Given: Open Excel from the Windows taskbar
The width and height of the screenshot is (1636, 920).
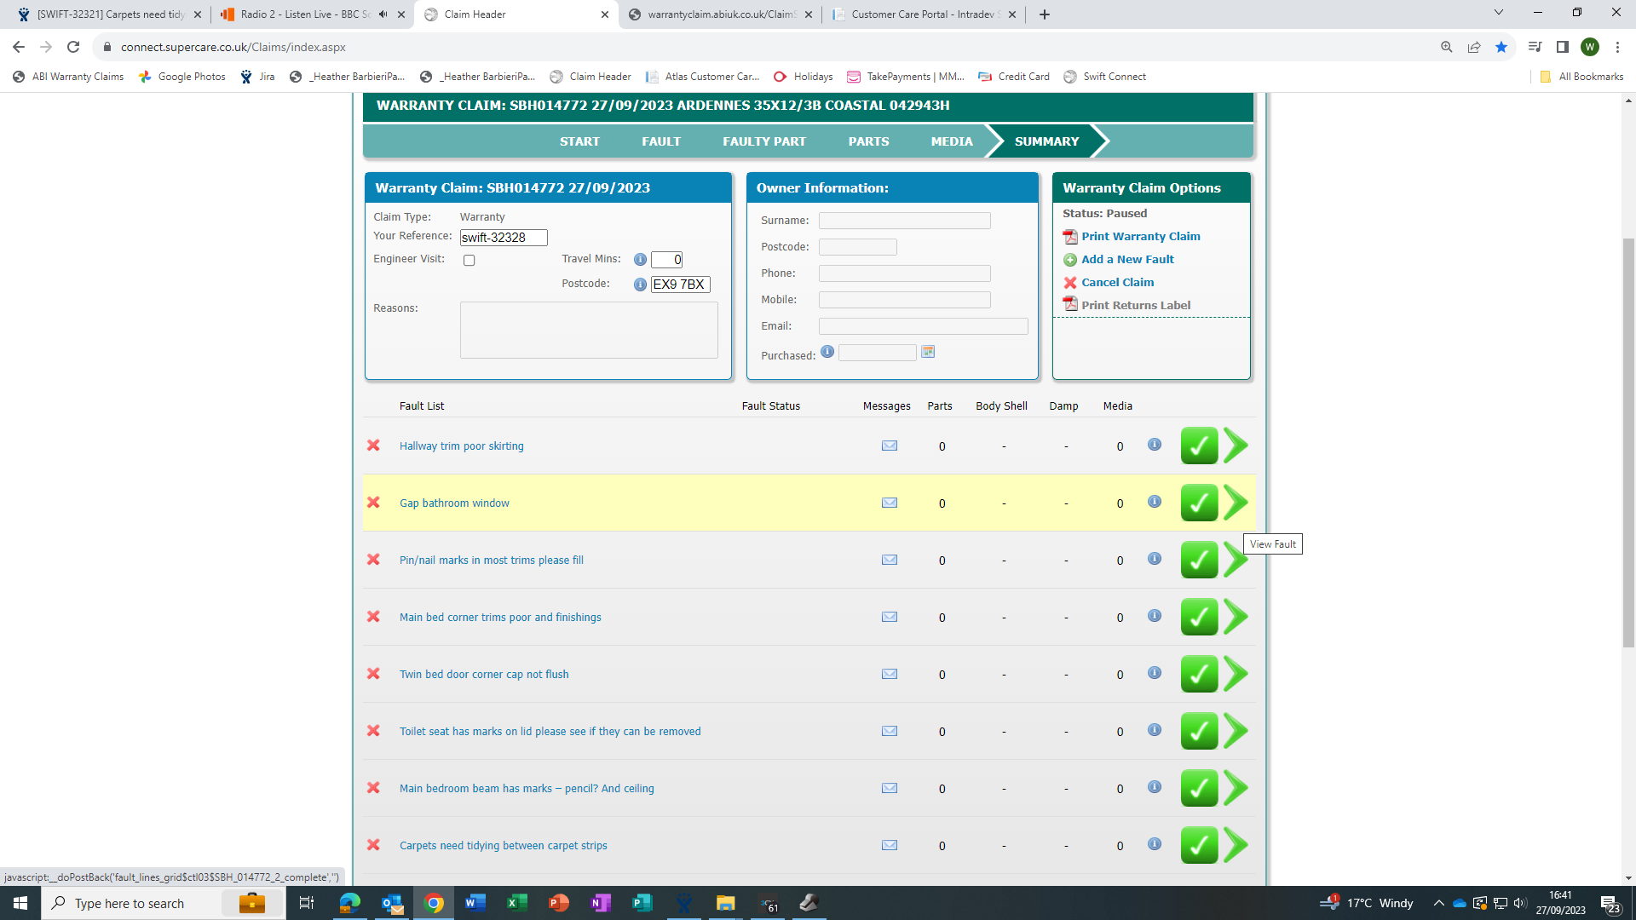Looking at the screenshot, I should (x=516, y=903).
